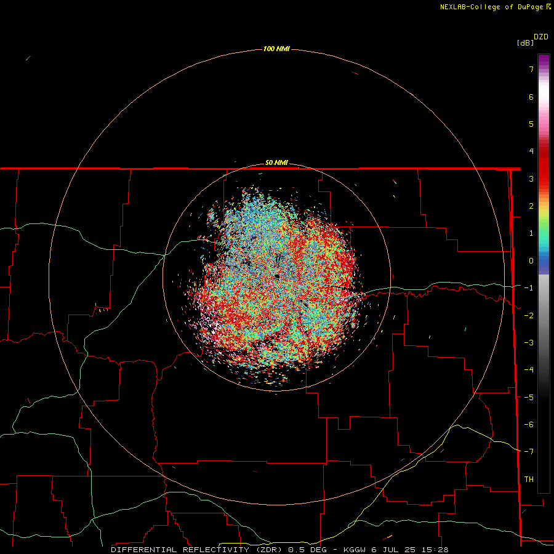
Task: Click the 2 dB value on color scale
Action: coord(531,206)
